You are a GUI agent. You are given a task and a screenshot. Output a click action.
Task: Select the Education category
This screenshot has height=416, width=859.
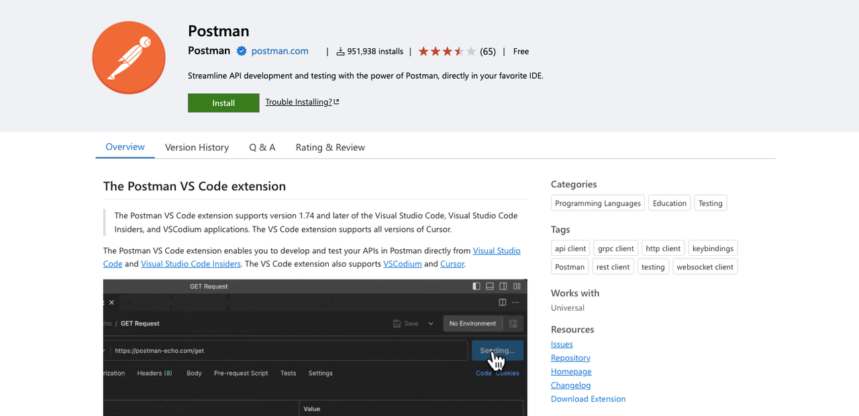[x=670, y=203]
